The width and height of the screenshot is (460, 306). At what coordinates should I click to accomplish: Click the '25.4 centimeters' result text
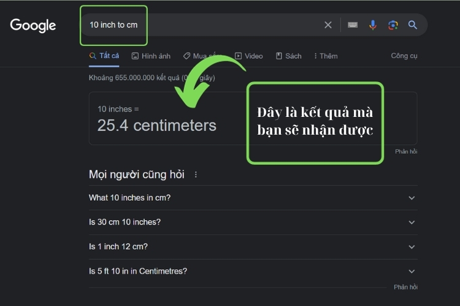coord(156,125)
